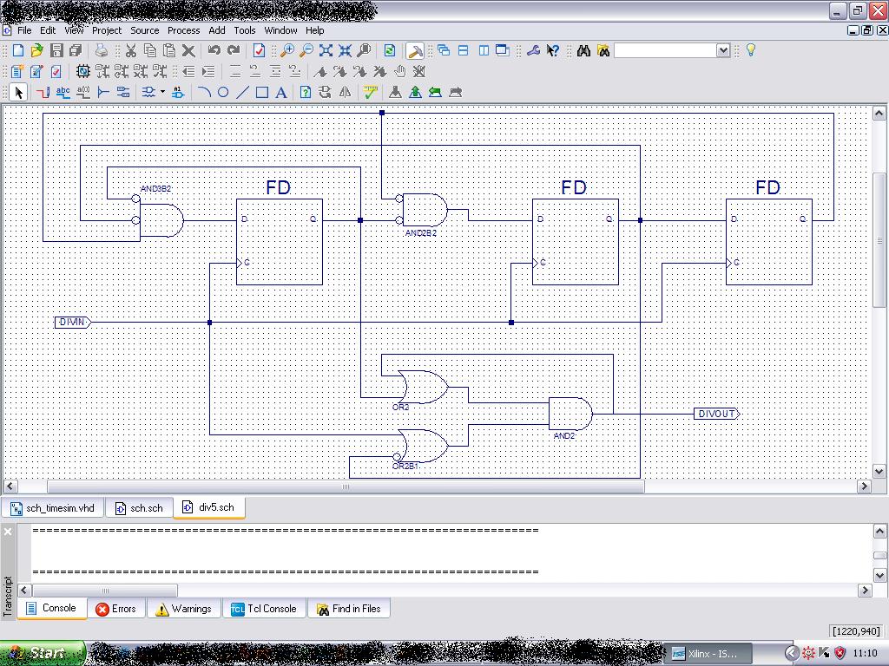Open the Find in Files tab

point(349,609)
